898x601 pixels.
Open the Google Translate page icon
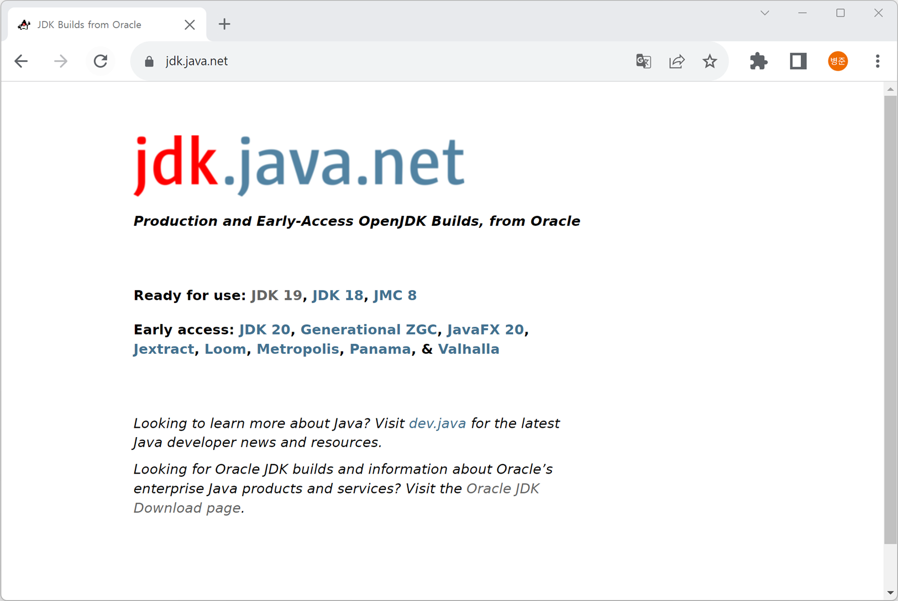pos(643,61)
